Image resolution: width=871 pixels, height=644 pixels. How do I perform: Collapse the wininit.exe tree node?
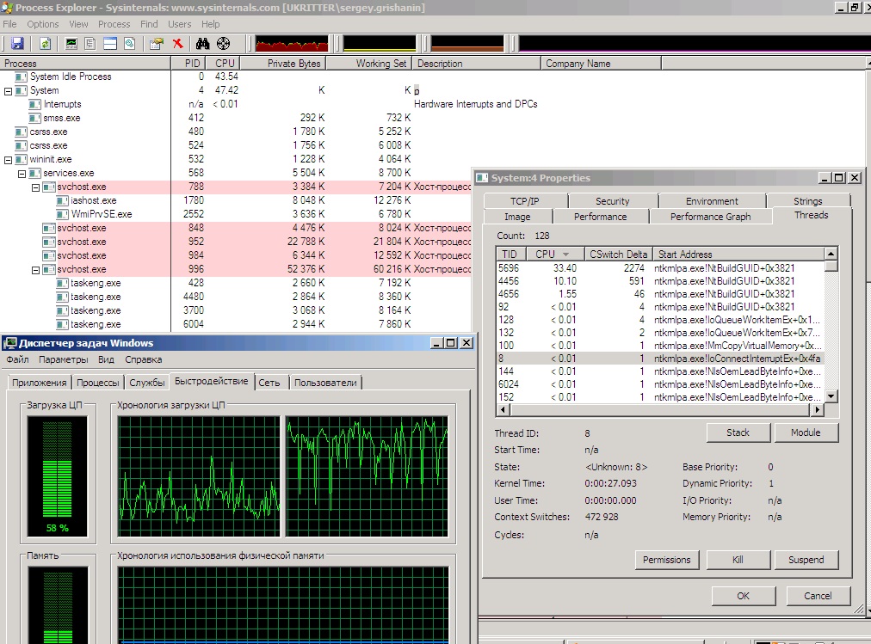[x=9, y=160]
